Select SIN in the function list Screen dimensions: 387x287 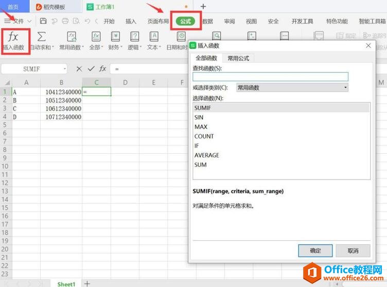(x=282, y=117)
